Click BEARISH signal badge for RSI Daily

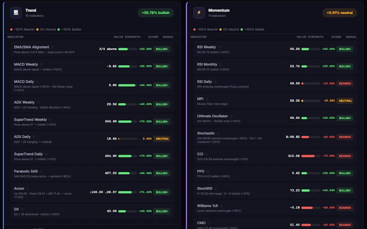click(x=345, y=84)
